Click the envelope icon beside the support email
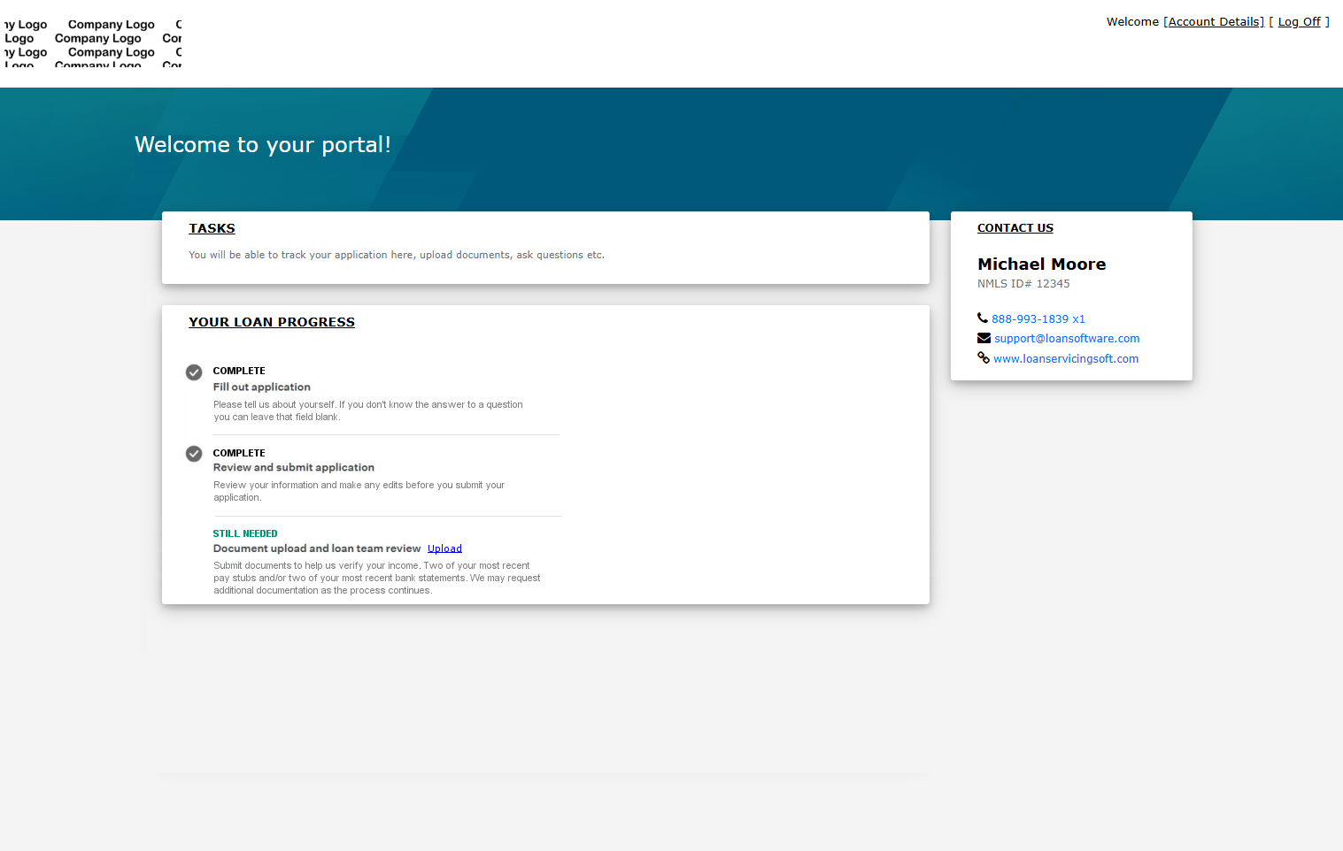 pos(983,337)
